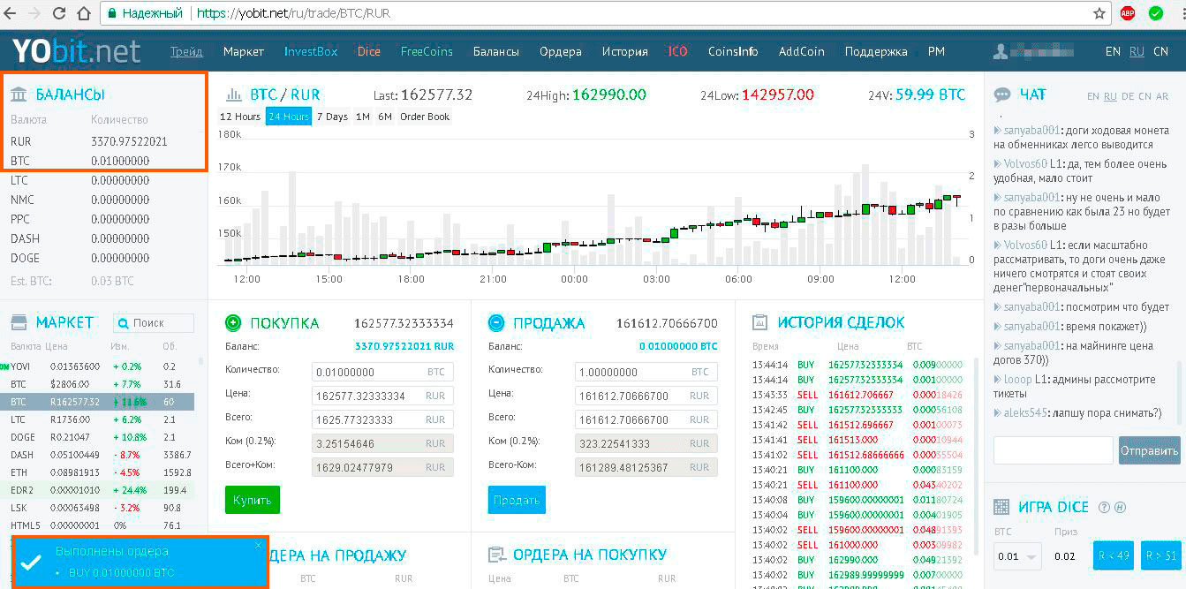Bookmark the page with the star icon
Image resolution: width=1186 pixels, height=589 pixels.
pos(1099,13)
